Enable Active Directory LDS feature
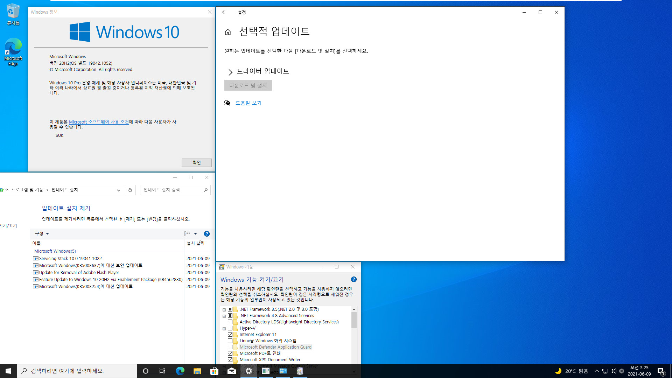672x378 pixels. (230, 322)
